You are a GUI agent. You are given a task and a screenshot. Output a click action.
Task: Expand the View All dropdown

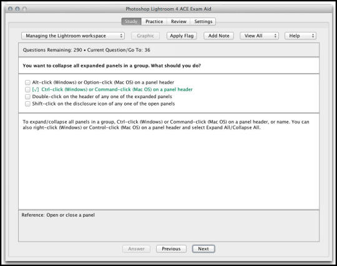click(x=259, y=36)
